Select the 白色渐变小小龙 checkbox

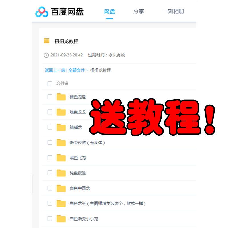pyautogui.click(x=50, y=219)
